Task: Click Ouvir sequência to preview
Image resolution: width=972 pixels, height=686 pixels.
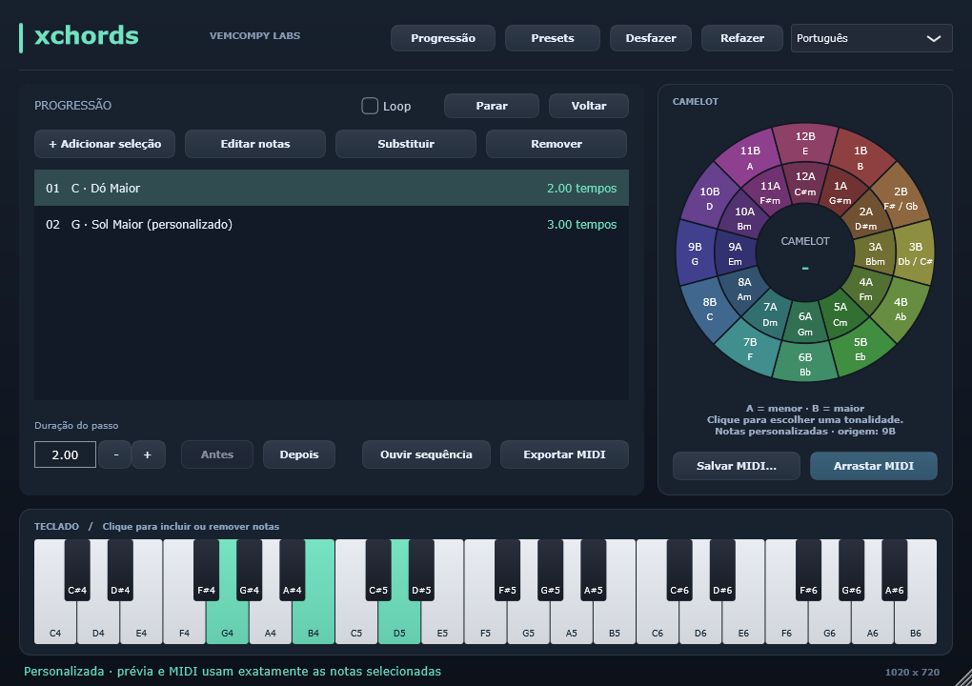Action: [426, 454]
